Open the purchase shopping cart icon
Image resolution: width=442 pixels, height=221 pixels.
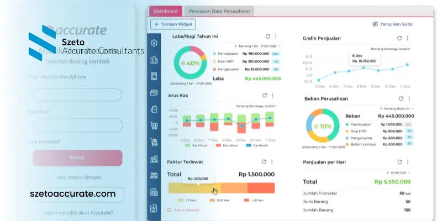154,126
